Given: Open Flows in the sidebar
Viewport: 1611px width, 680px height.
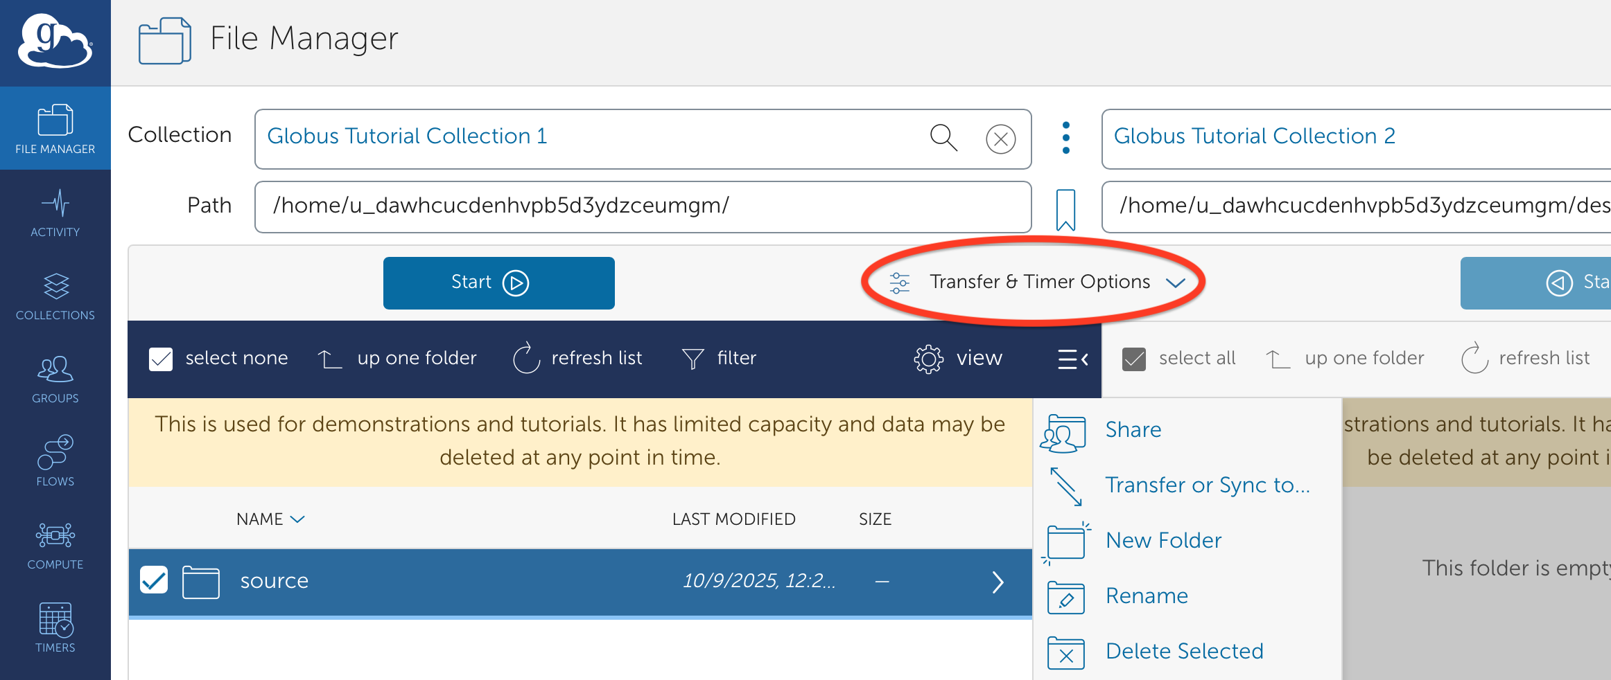Looking at the screenshot, I should click(55, 462).
